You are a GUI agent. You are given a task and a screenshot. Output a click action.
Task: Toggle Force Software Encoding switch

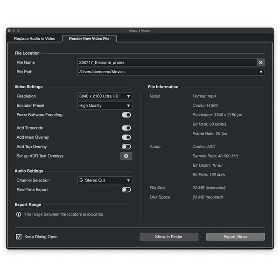[126, 115]
